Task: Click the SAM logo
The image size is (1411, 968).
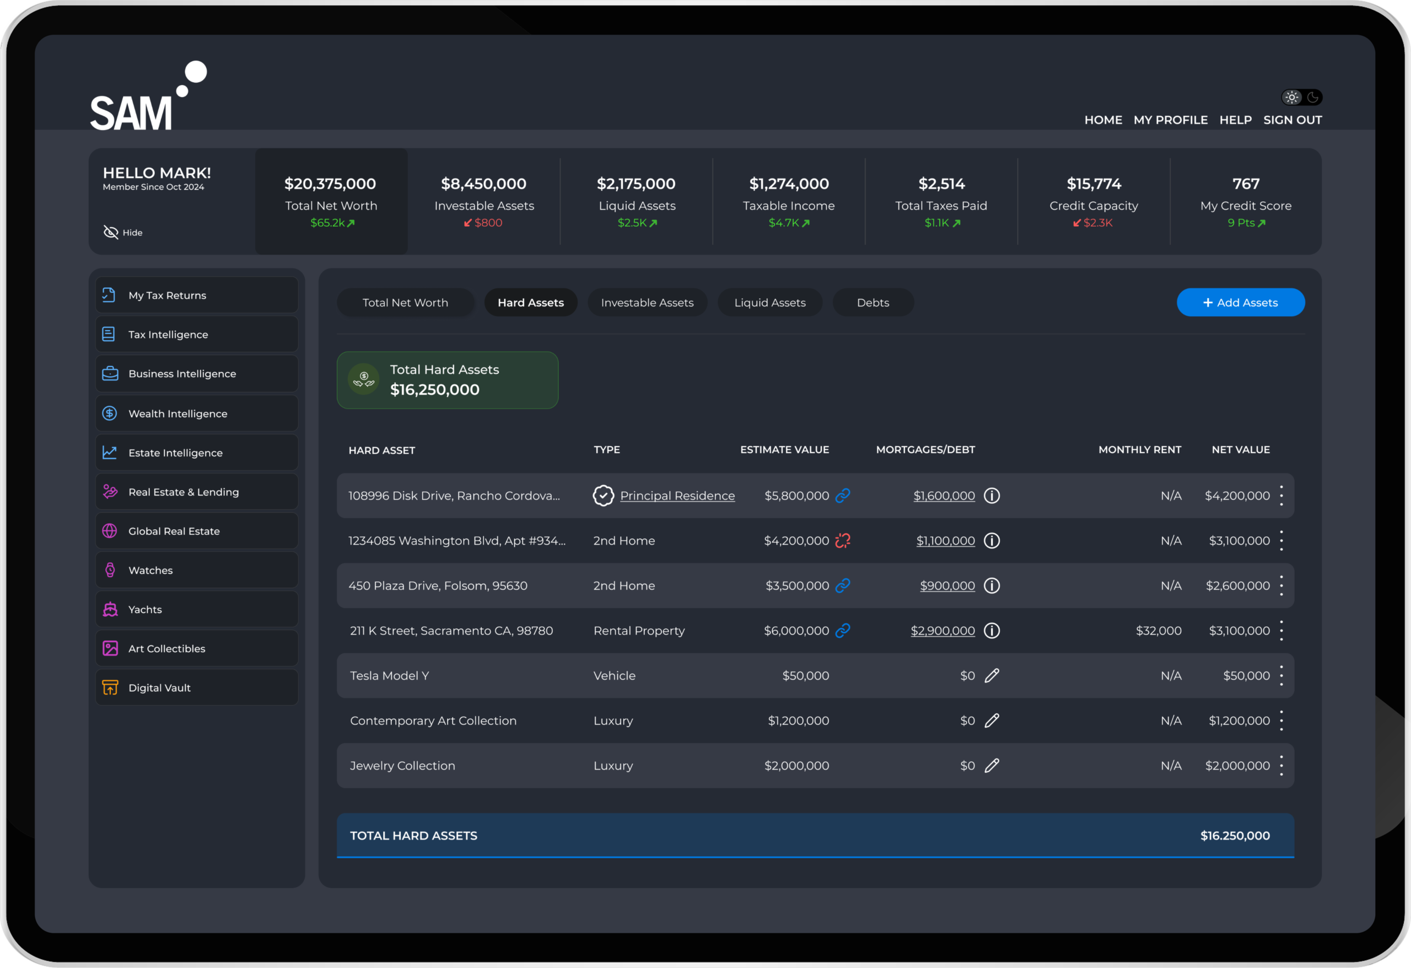Action: tap(148, 95)
